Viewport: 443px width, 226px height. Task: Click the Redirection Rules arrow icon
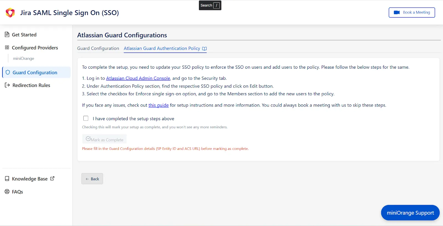point(7,85)
